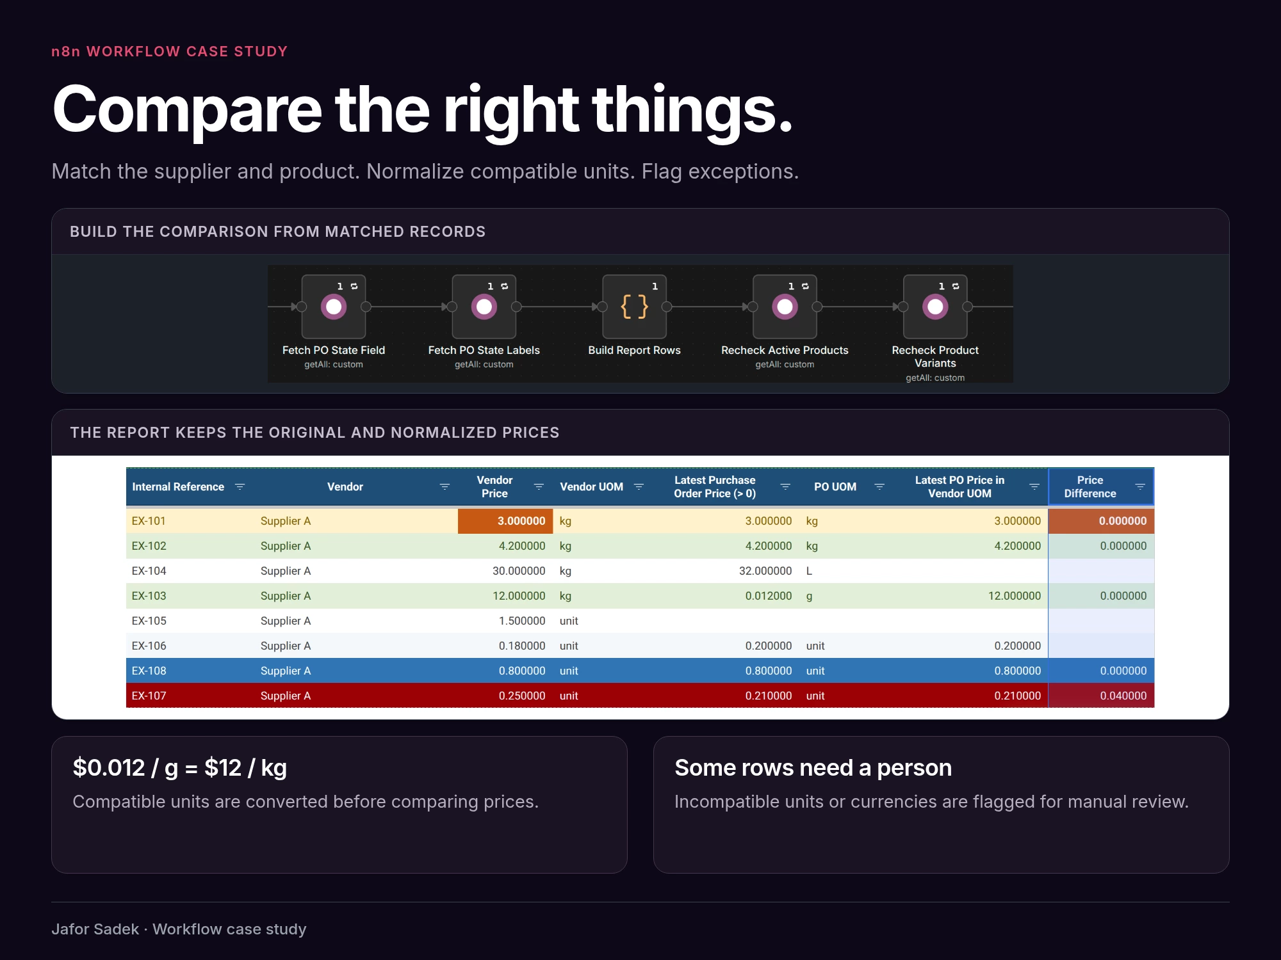
Task: Click the loop icon on Recheck Active Products
Action: tap(805, 286)
